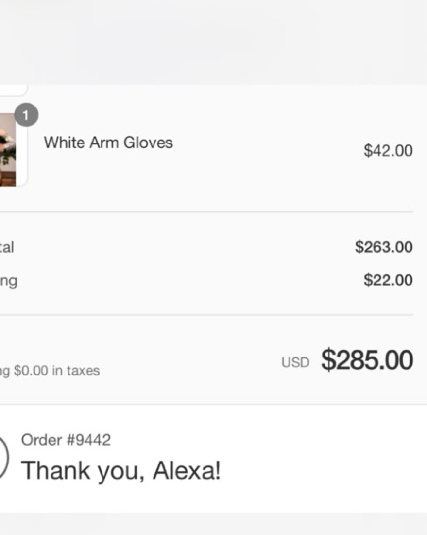Click the partially visible shipping label
427x535 pixels.
(9, 281)
